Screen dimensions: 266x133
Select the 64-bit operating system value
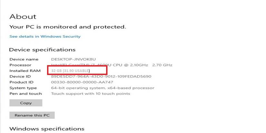[103, 88]
